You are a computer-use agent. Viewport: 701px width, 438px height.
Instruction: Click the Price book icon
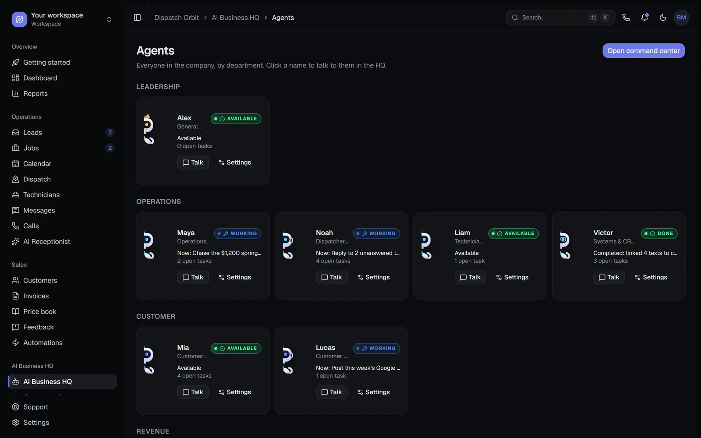coord(16,311)
